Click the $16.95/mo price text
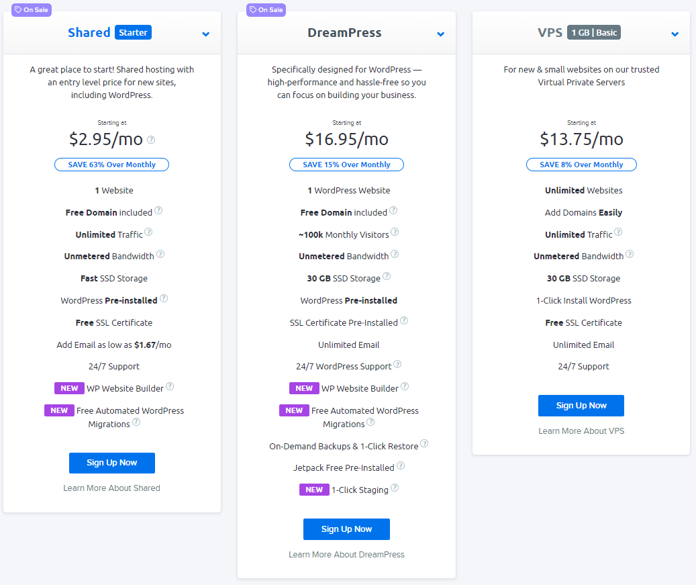Image resolution: width=696 pixels, height=585 pixels. coord(347,139)
